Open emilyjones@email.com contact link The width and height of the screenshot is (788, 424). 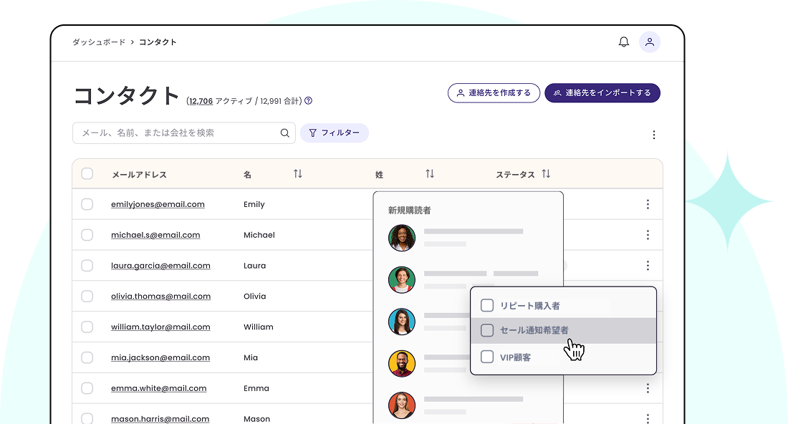(x=158, y=204)
